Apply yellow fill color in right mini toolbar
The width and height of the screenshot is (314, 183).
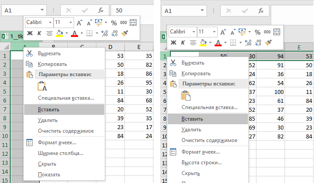pyautogui.click(x=203, y=43)
